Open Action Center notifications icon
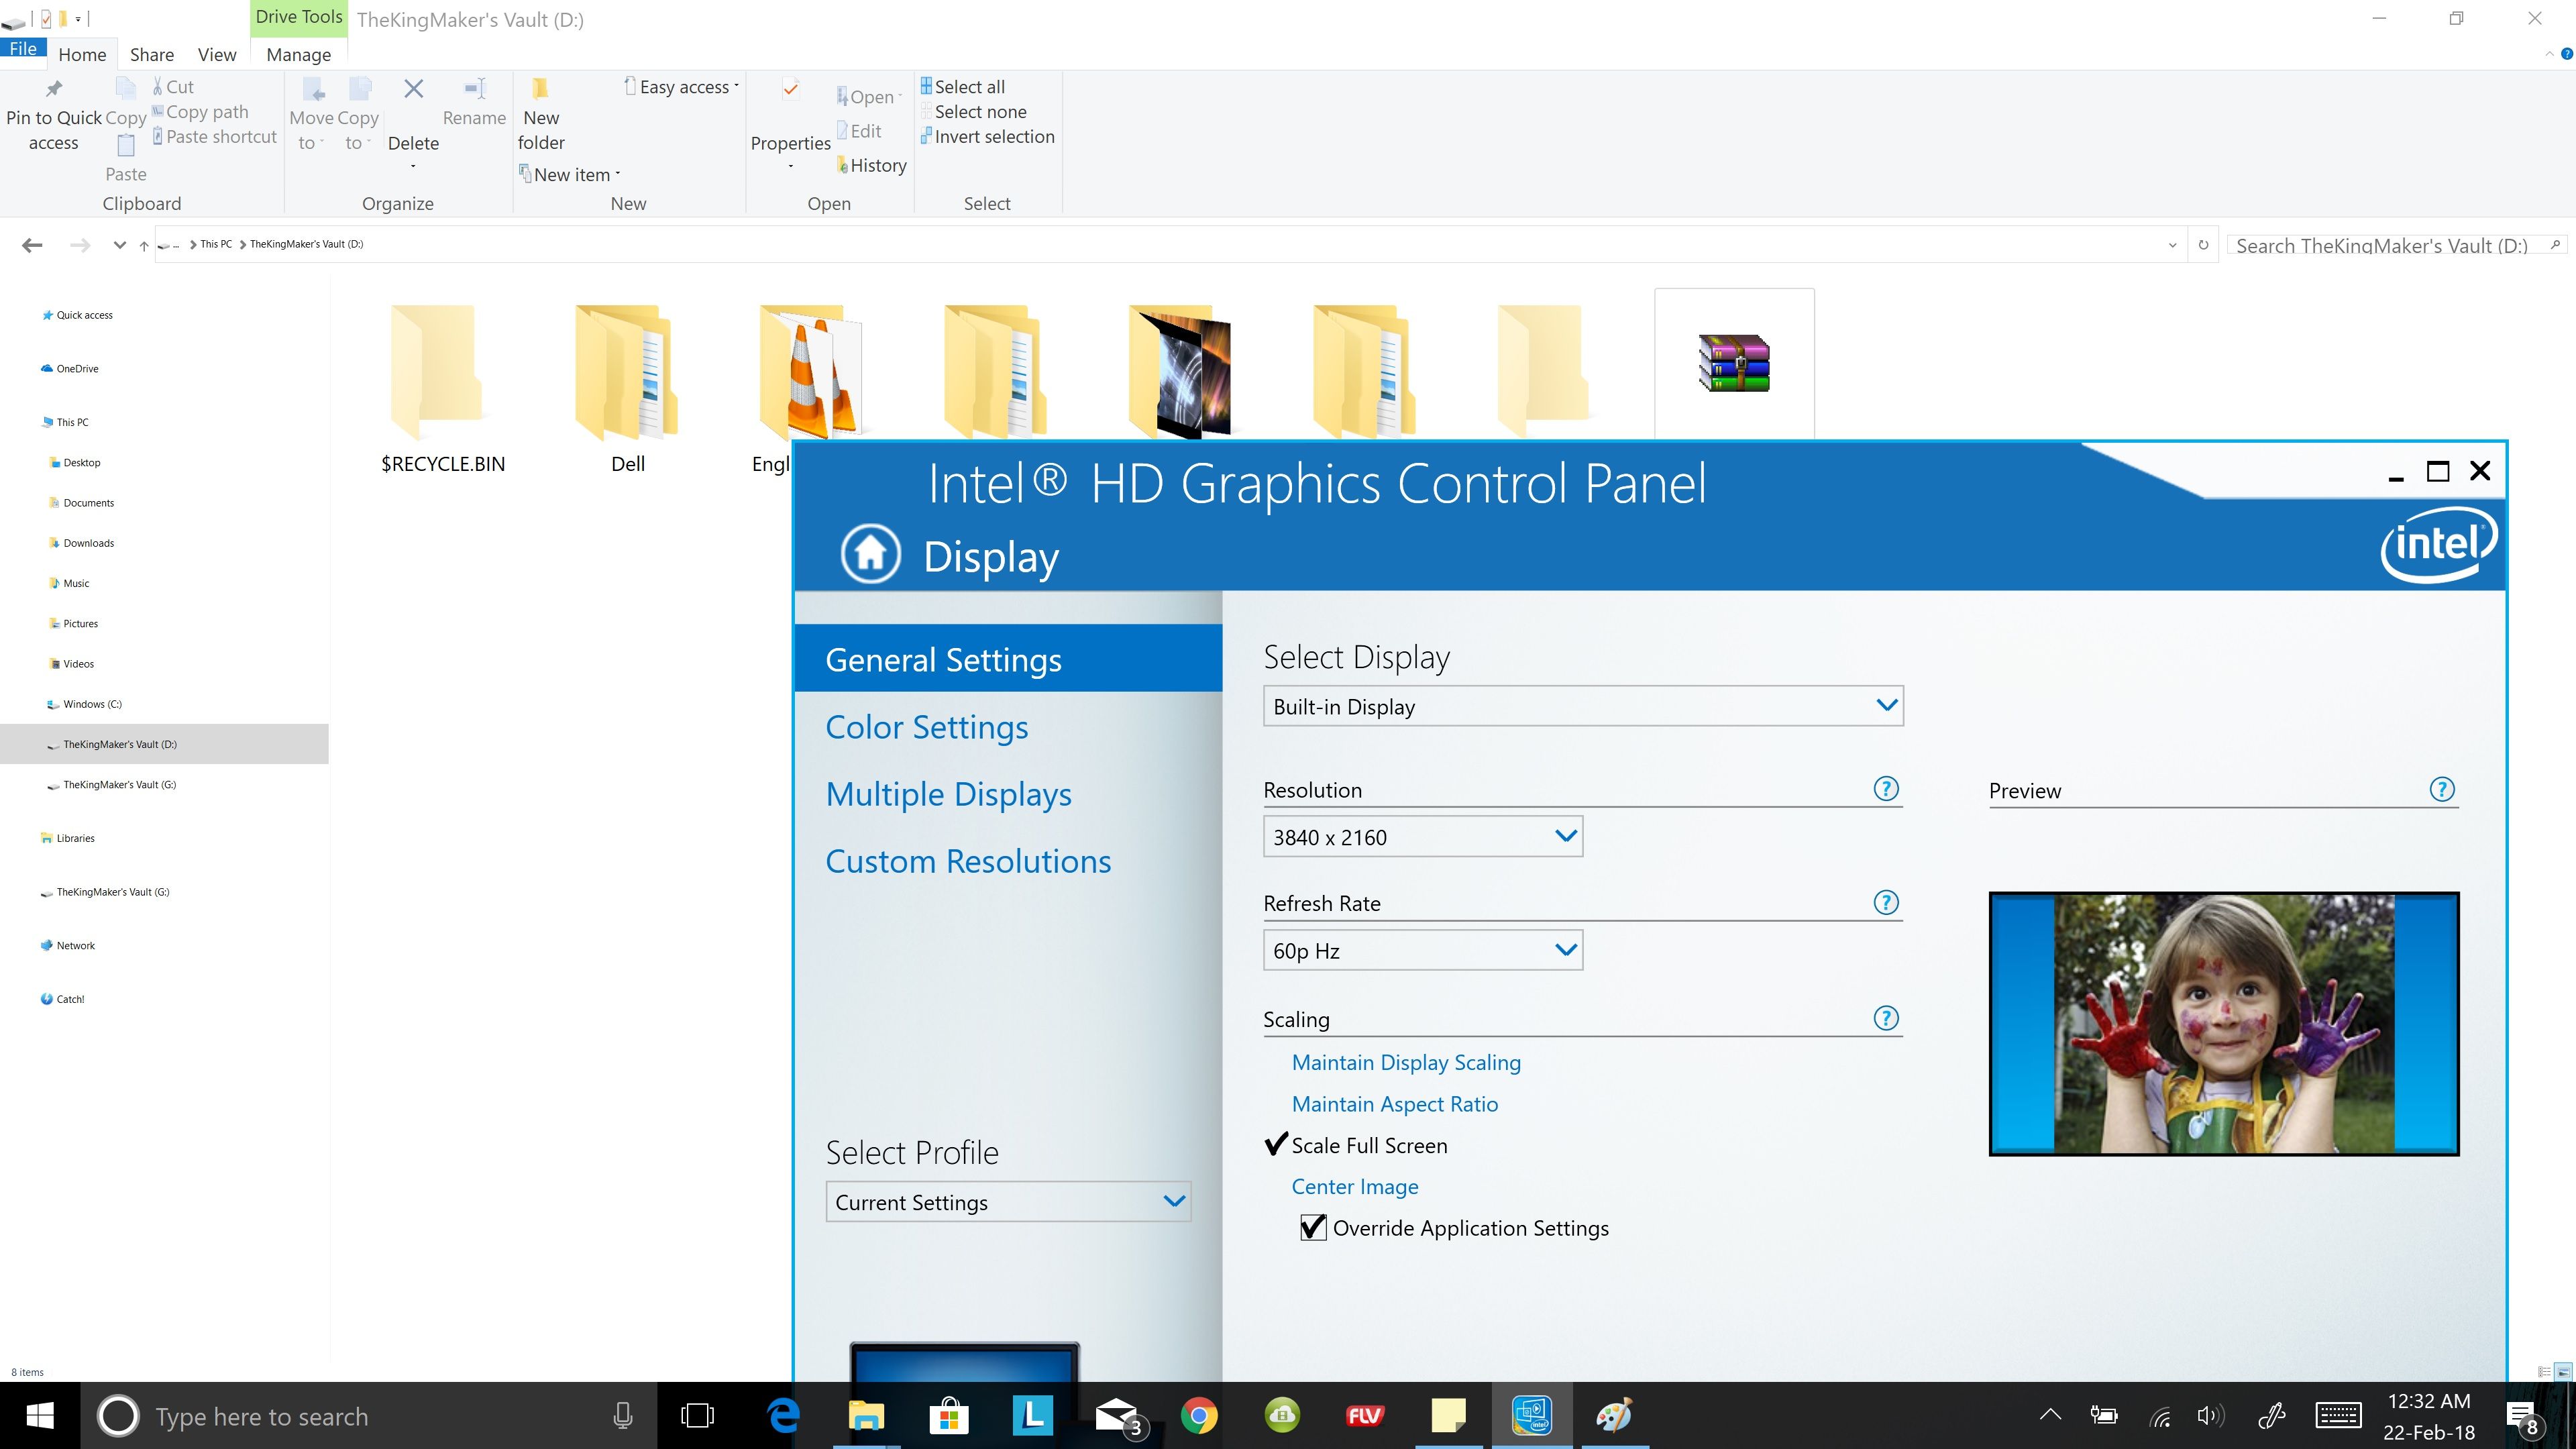Screen dimensions: 2576x1449 click(x=2524, y=1417)
